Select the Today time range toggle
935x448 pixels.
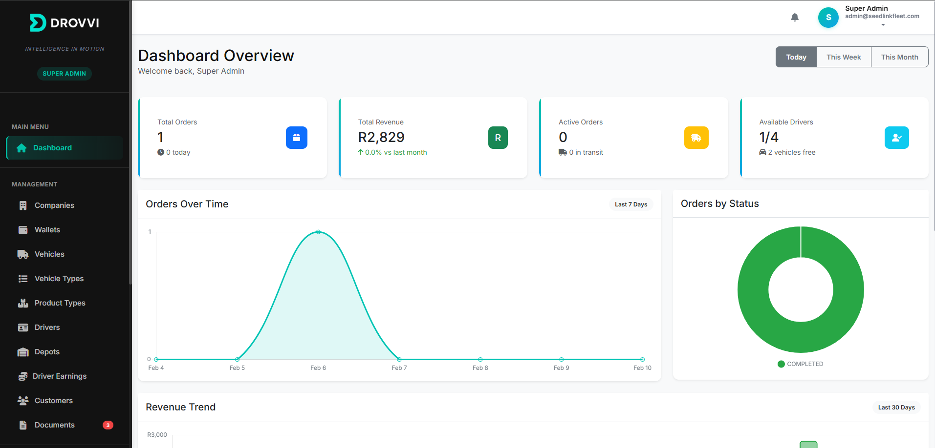pos(796,57)
